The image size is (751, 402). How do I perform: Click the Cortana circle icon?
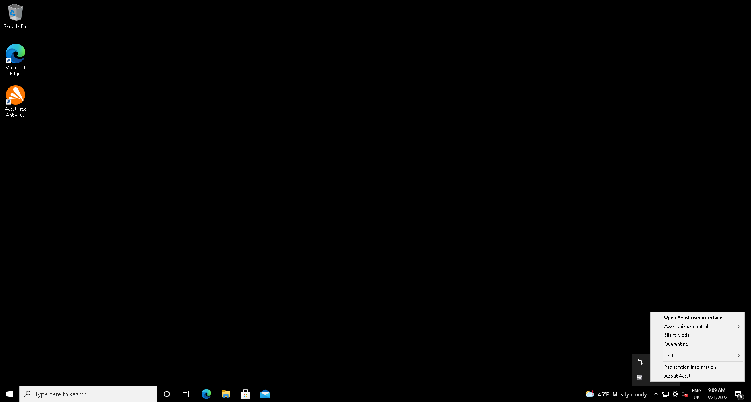tap(167, 394)
